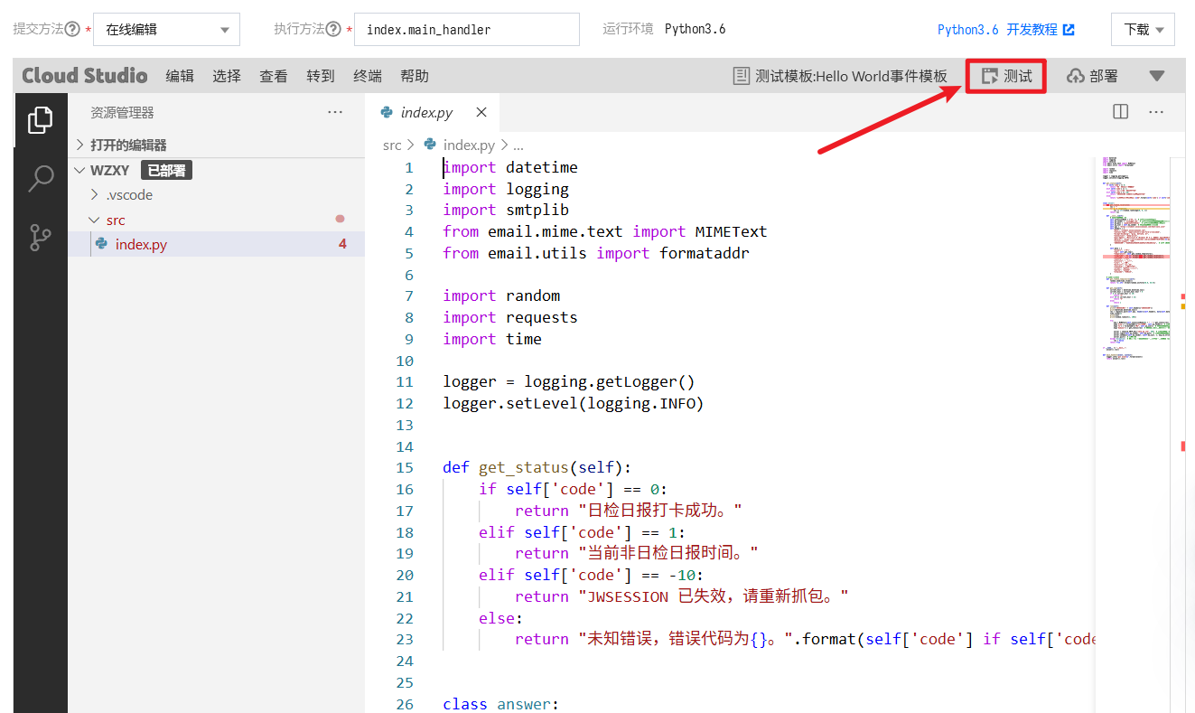Open the Explorer files icon in activity bar

coord(40,119)
